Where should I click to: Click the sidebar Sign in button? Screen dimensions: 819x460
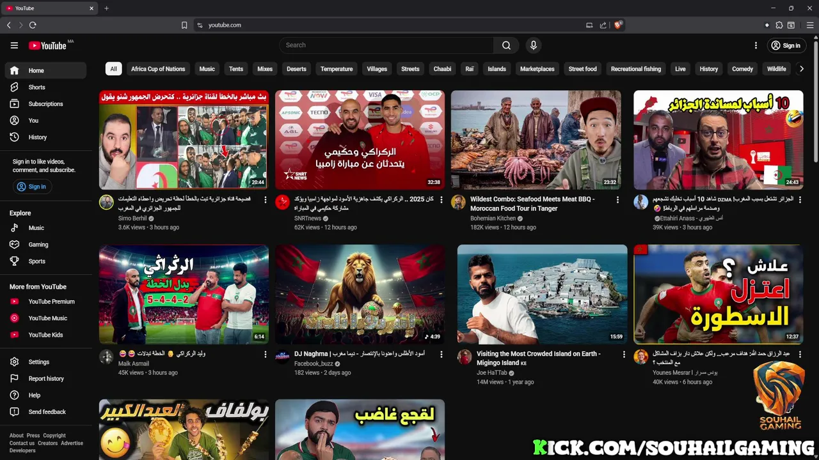[x=32, y=187]
